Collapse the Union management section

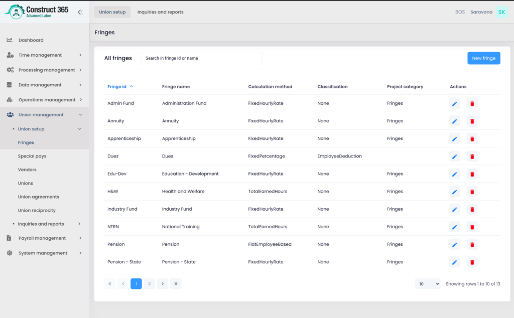pyautogui.click(x=44, y=115)
